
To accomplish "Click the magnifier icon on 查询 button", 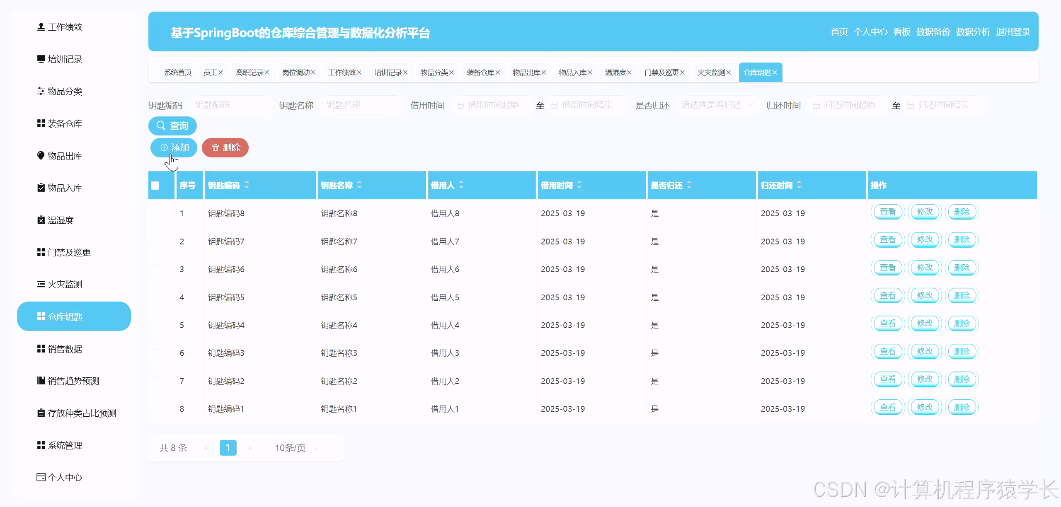I will click(162, 126).
